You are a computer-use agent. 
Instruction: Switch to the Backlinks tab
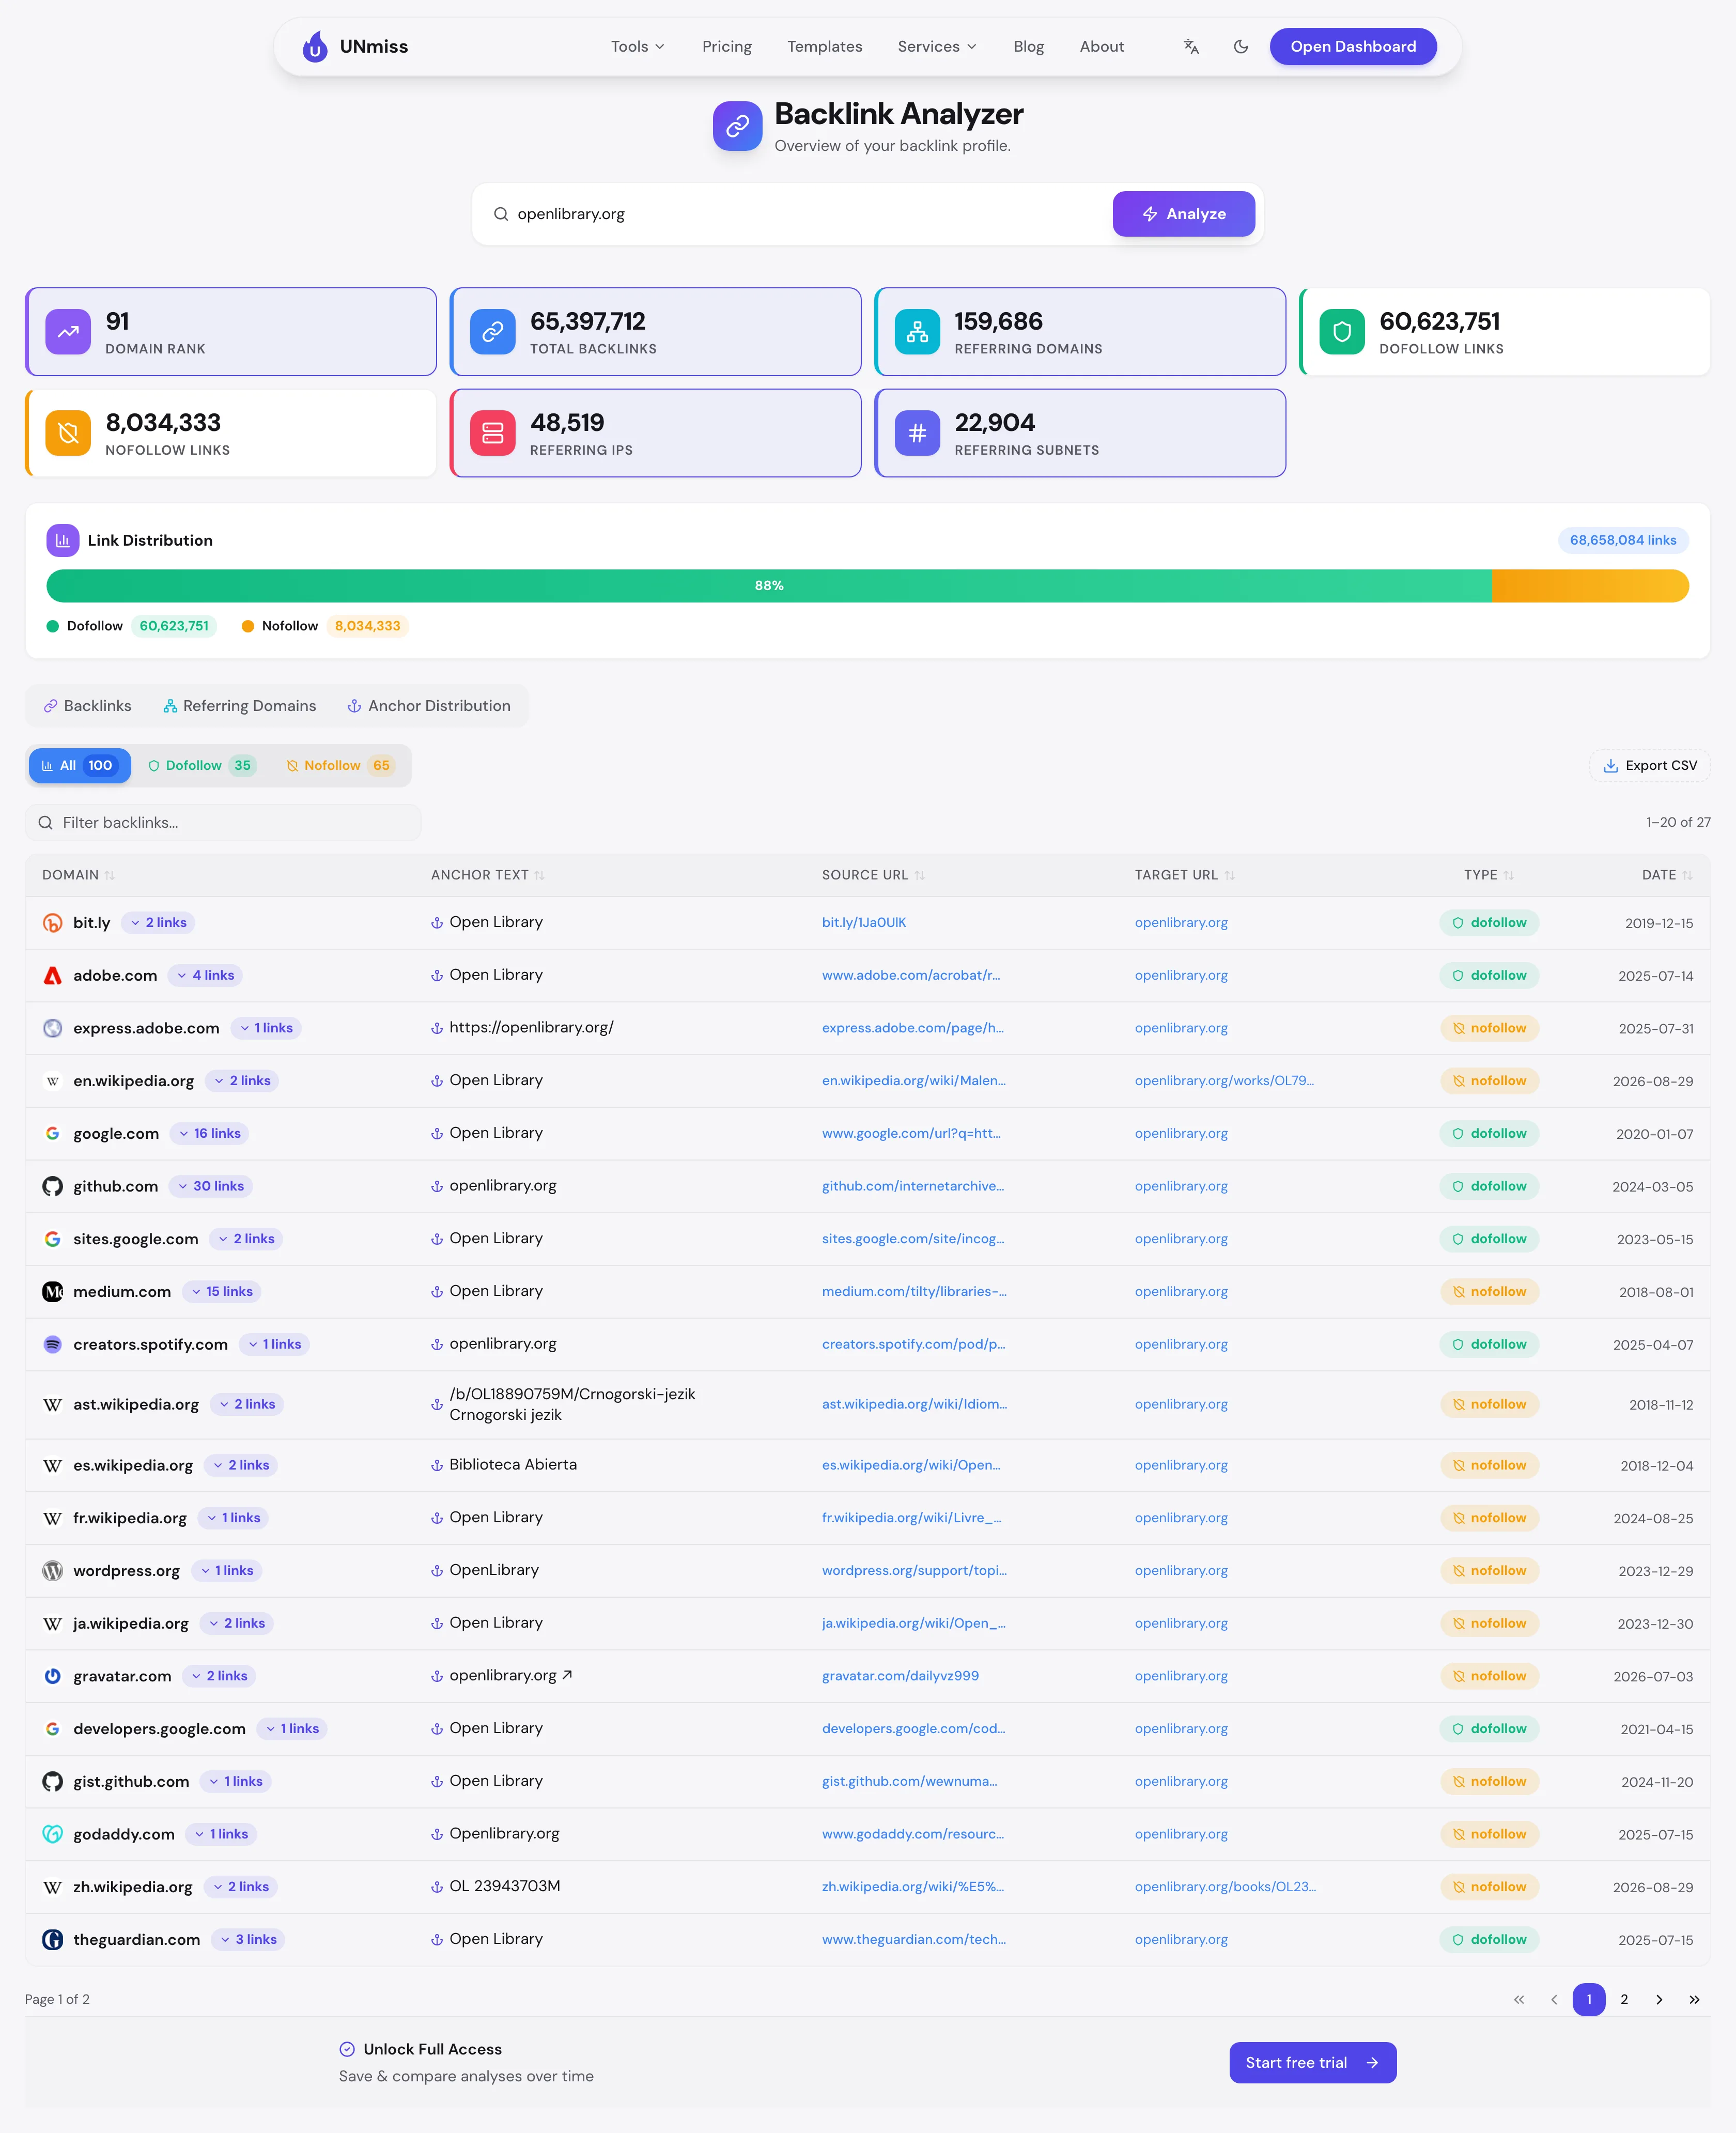pyautogui.click(x=87, y=706)
